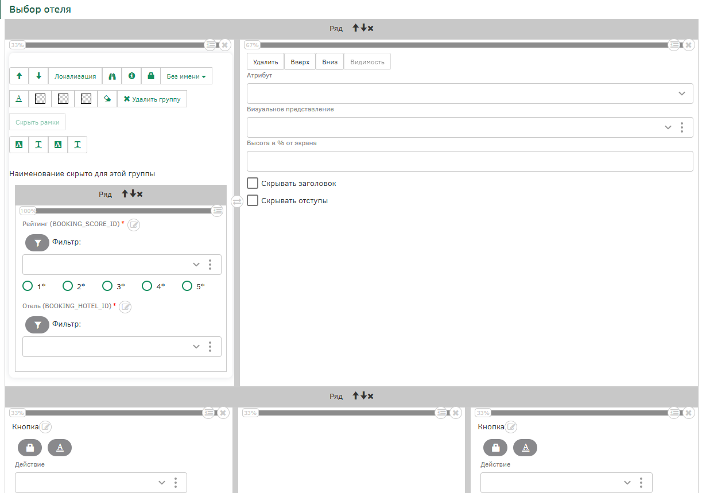This screenshot has height=493, width=702.
Task: Click the Вверх button
Action: [300, 61]
